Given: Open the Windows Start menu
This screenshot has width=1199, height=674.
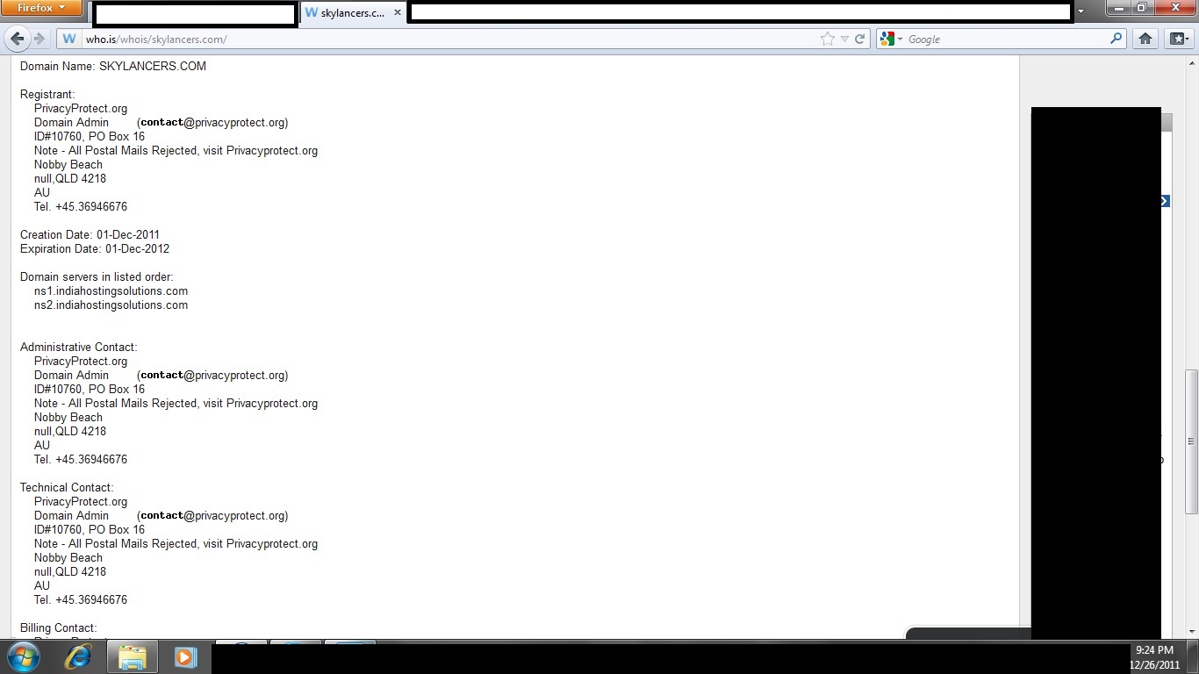Looking at the screenshot, I should (24, 656).
